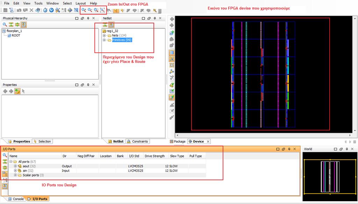Viewport: 358px width, 204px height.
Task: Switch to the Console tab
Action: (16, 199)
